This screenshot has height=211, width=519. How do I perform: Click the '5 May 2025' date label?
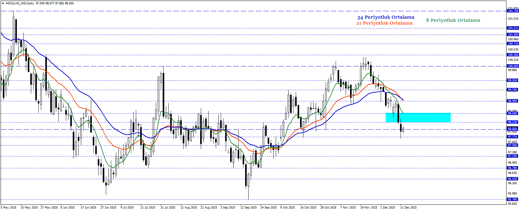pyautogui.click(x=9, y=208)
